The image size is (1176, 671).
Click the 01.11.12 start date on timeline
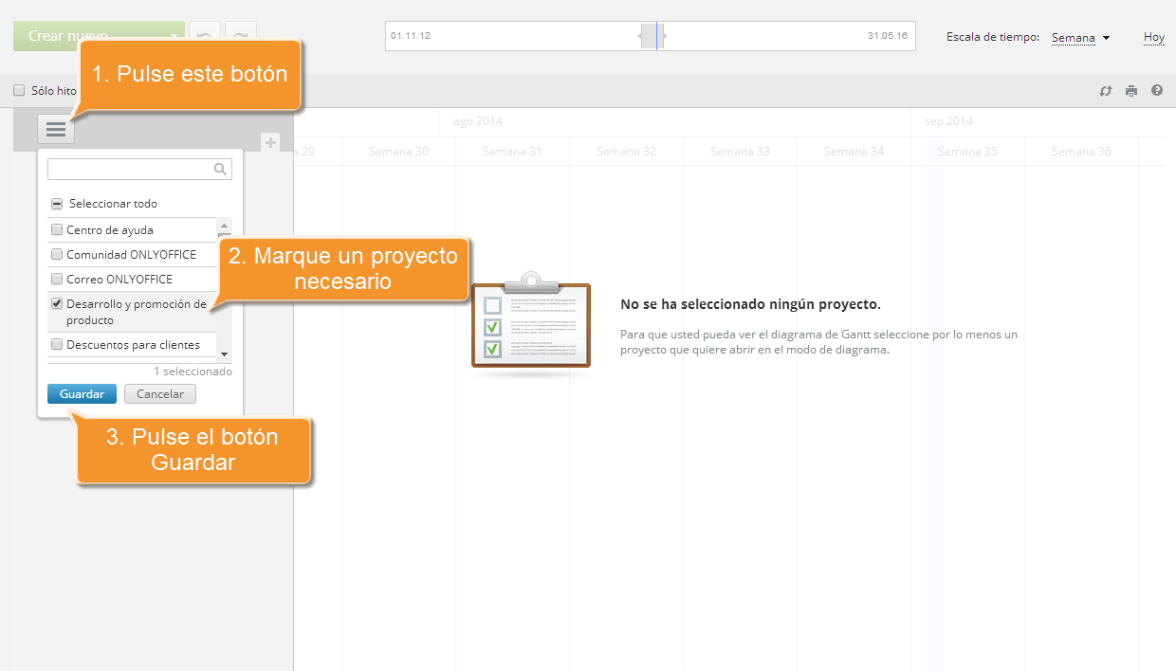411,36
